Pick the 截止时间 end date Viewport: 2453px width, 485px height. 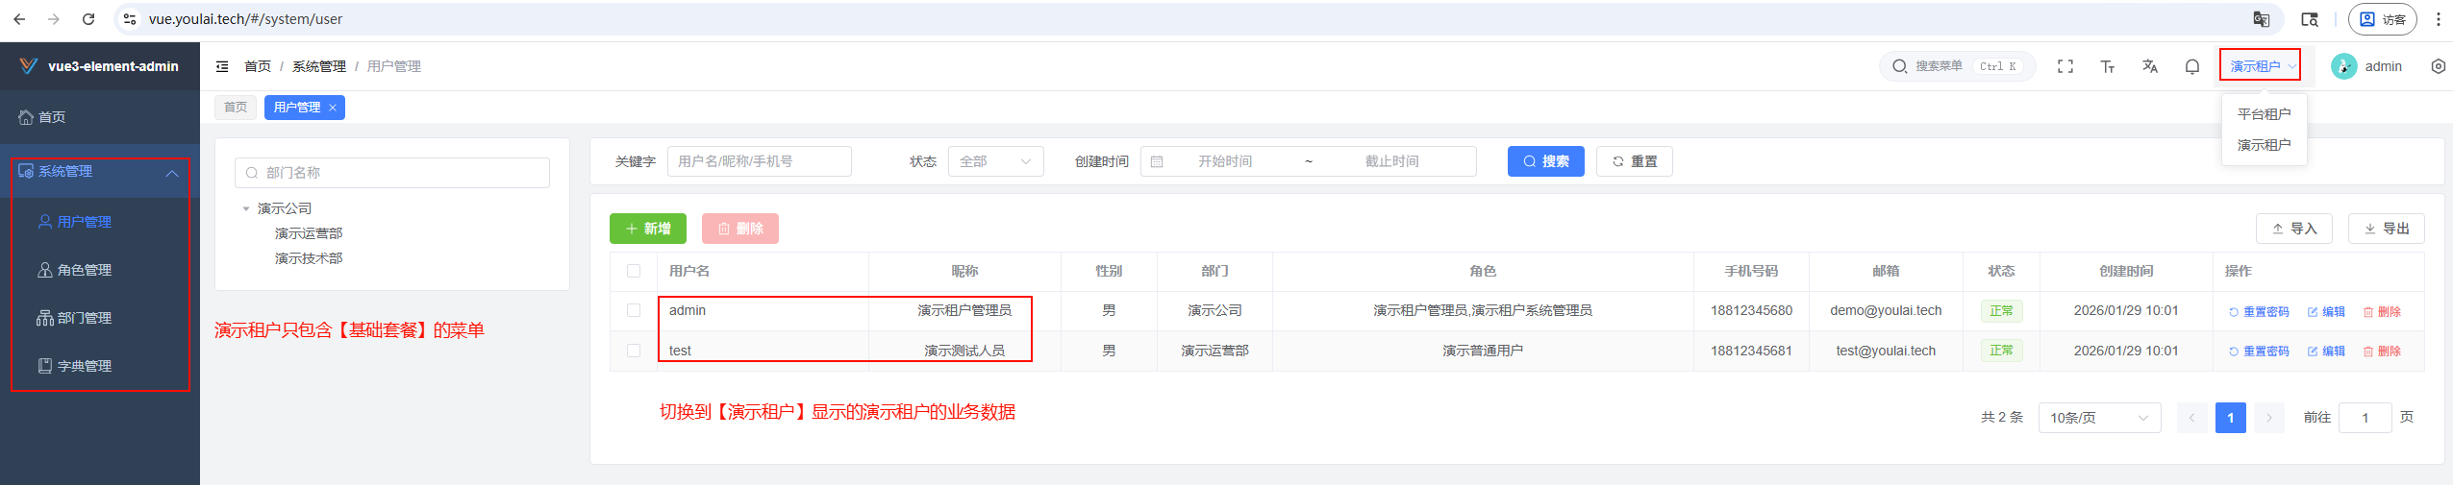(x=1392, y=161)
